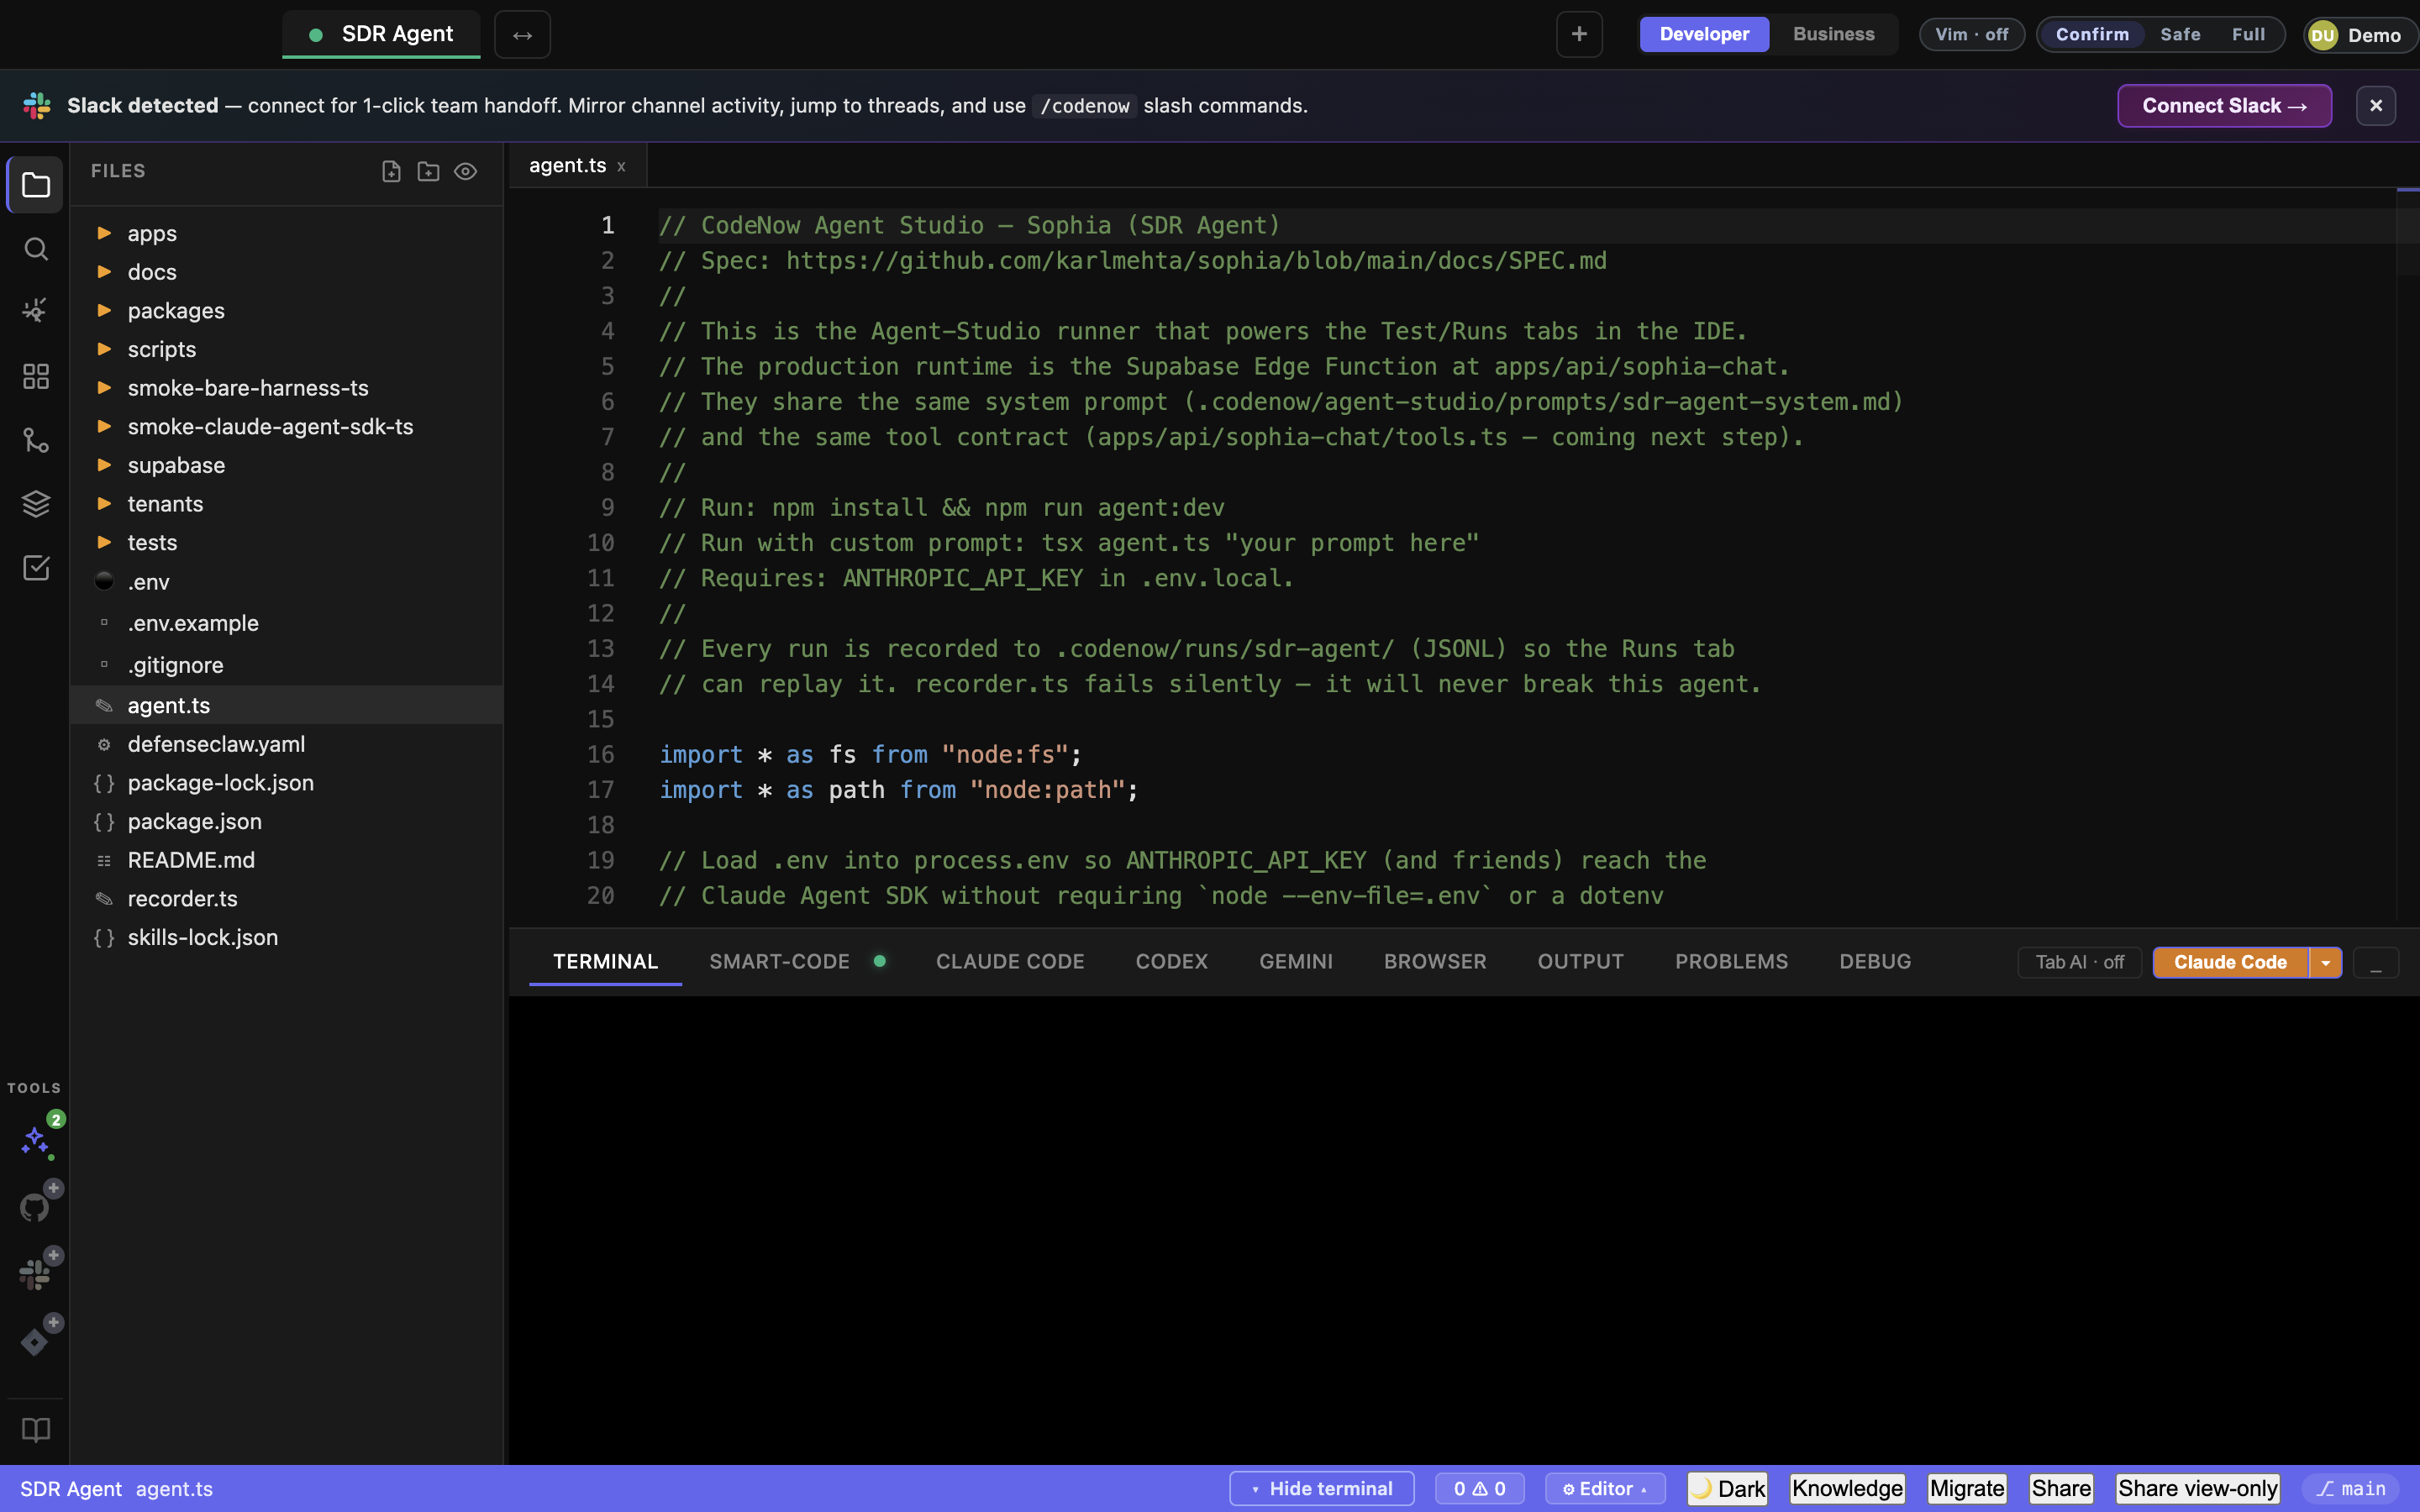Screen dimensions: 2420x1512
Task: Switch to the CLAUDE CODE tab
Action: [1010, 962]
